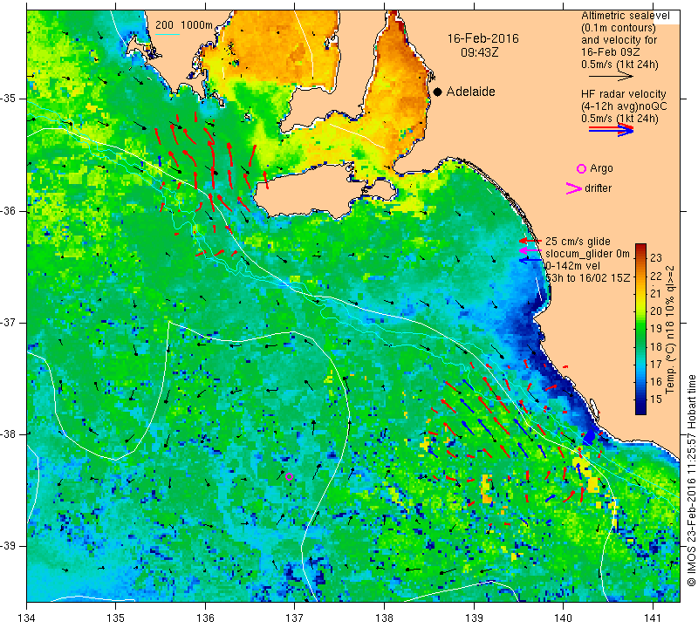Image resolution: width=698 pixels, height=628 pixels.
Task: Click the red and blue HF radar legend arrow
Action: coord(610,129)
